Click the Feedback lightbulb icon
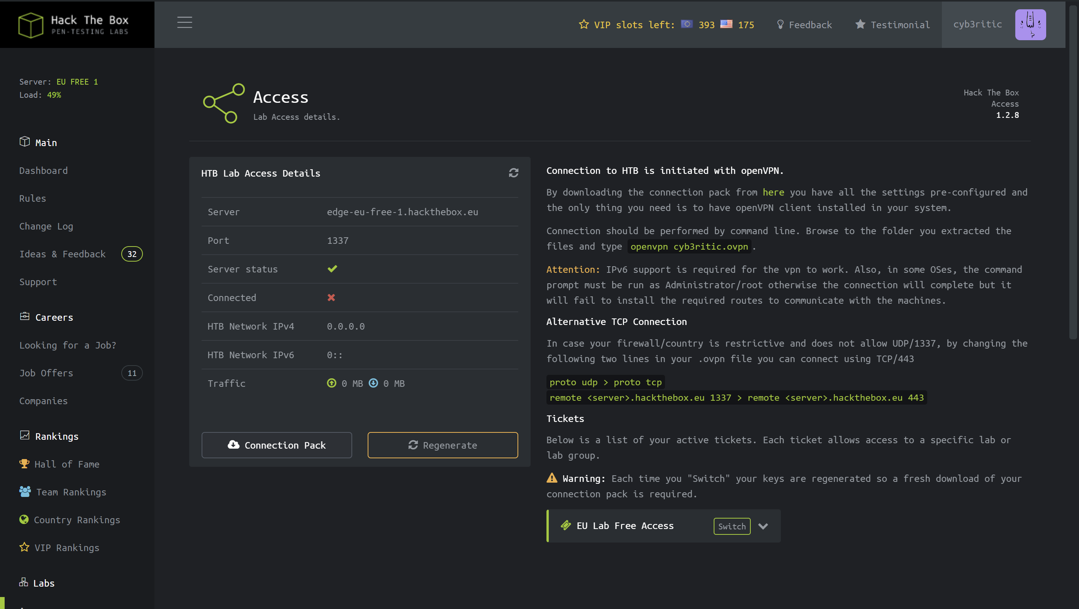This screenshot has height=609, width=1079. coord(780,24)
